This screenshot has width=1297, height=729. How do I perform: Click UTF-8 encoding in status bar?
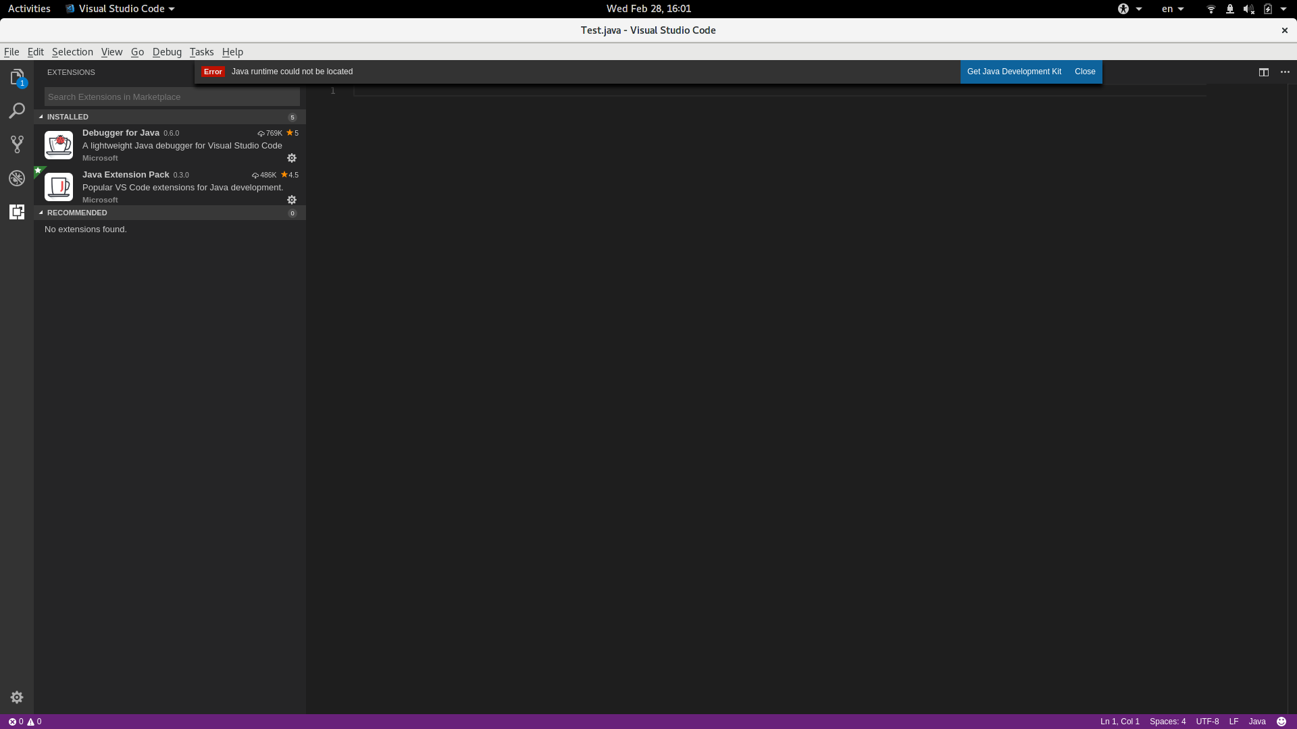point(1207,722)
